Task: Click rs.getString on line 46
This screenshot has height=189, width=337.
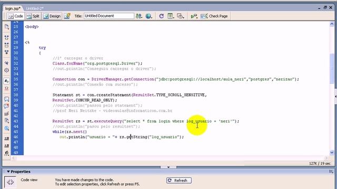Action: click(x=133, y=136)
